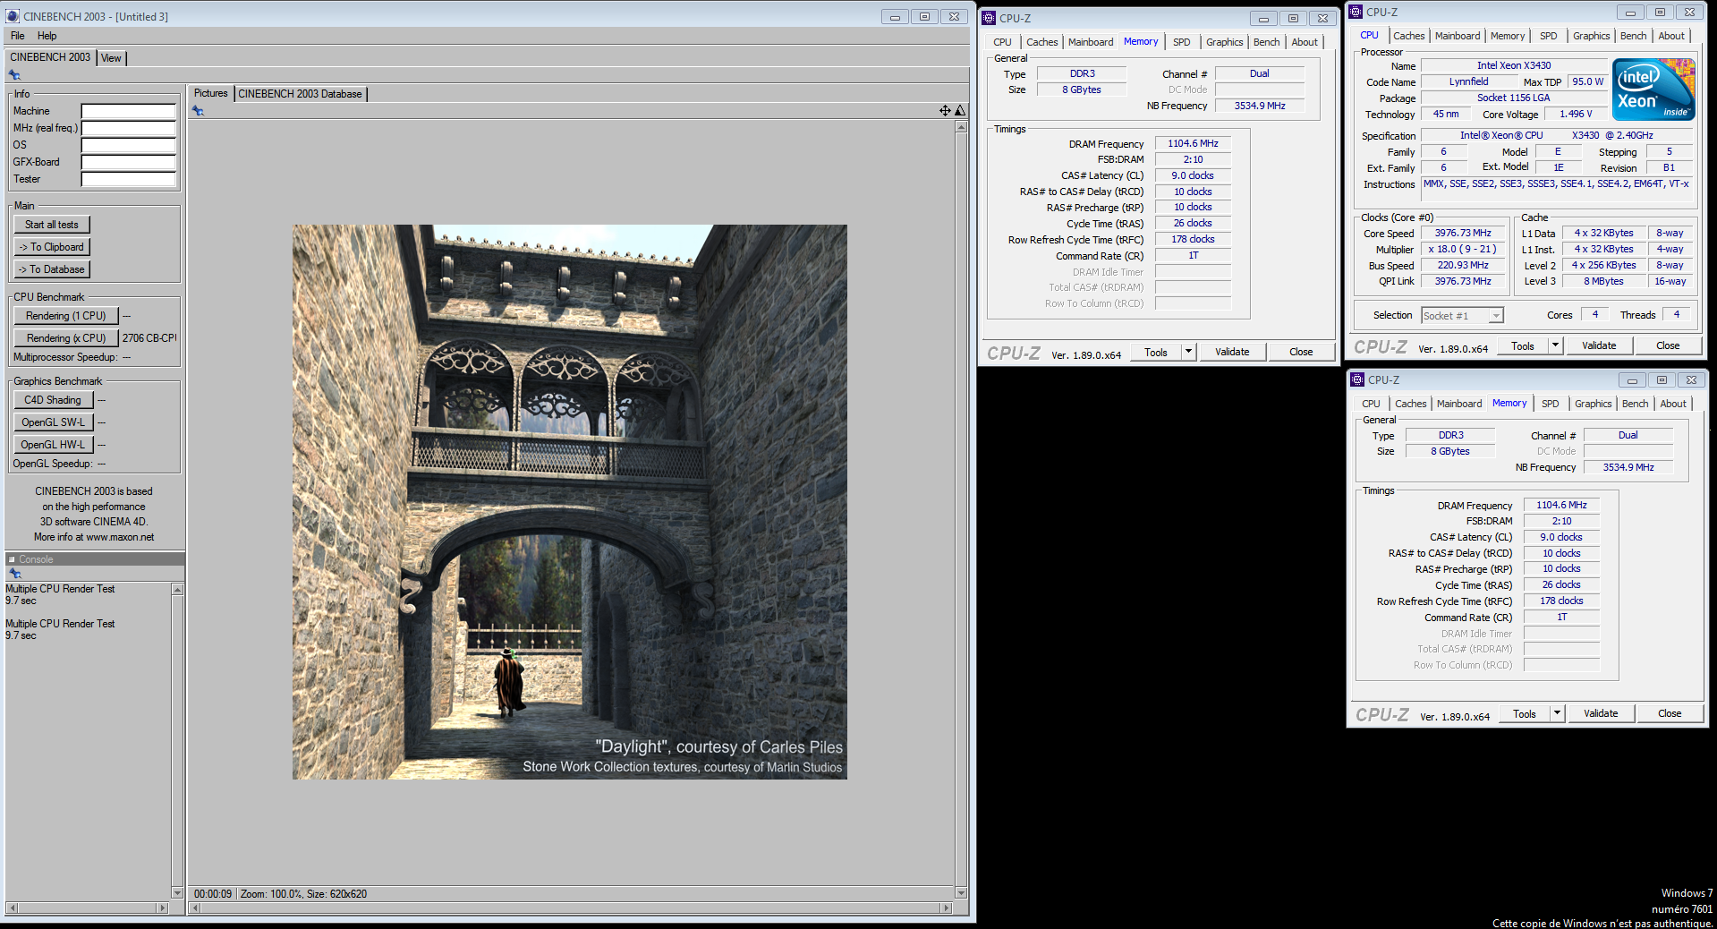
Task: Run the Rendering (1 CPU) benchmark
Action: [66, 316]
